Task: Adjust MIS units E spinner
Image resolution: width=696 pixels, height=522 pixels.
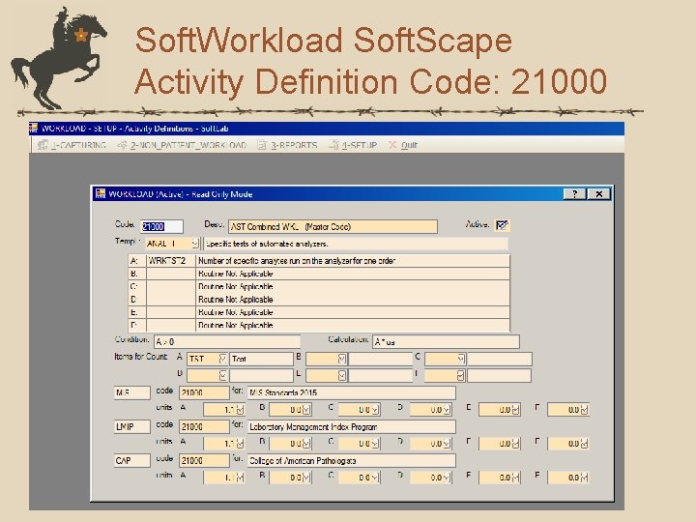Action: click(515, 410)
